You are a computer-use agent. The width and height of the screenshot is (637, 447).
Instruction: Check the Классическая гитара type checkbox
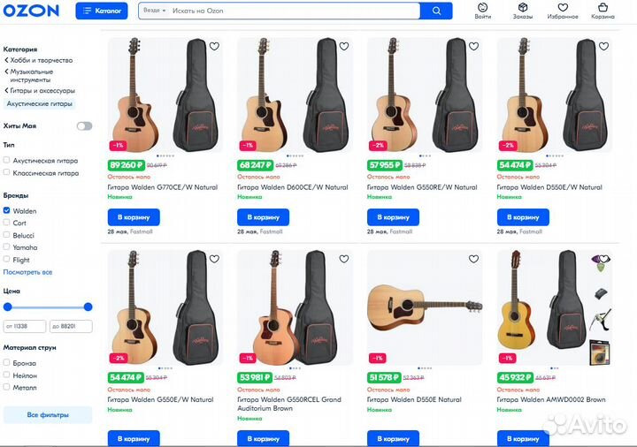[x=7, y=173]
